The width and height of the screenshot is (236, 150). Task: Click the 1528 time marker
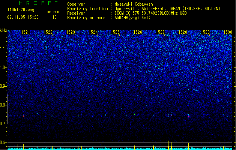coord(183,32)
